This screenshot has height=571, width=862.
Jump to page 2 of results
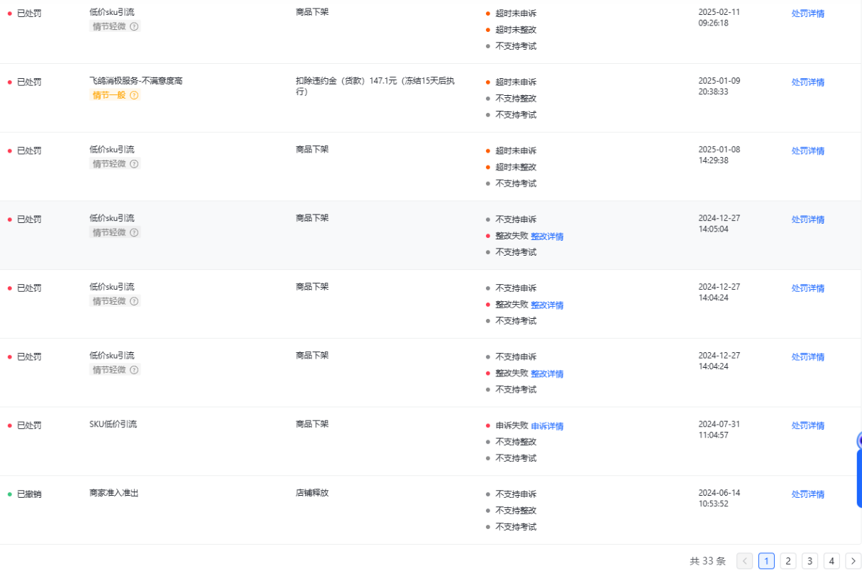point(788,561)
